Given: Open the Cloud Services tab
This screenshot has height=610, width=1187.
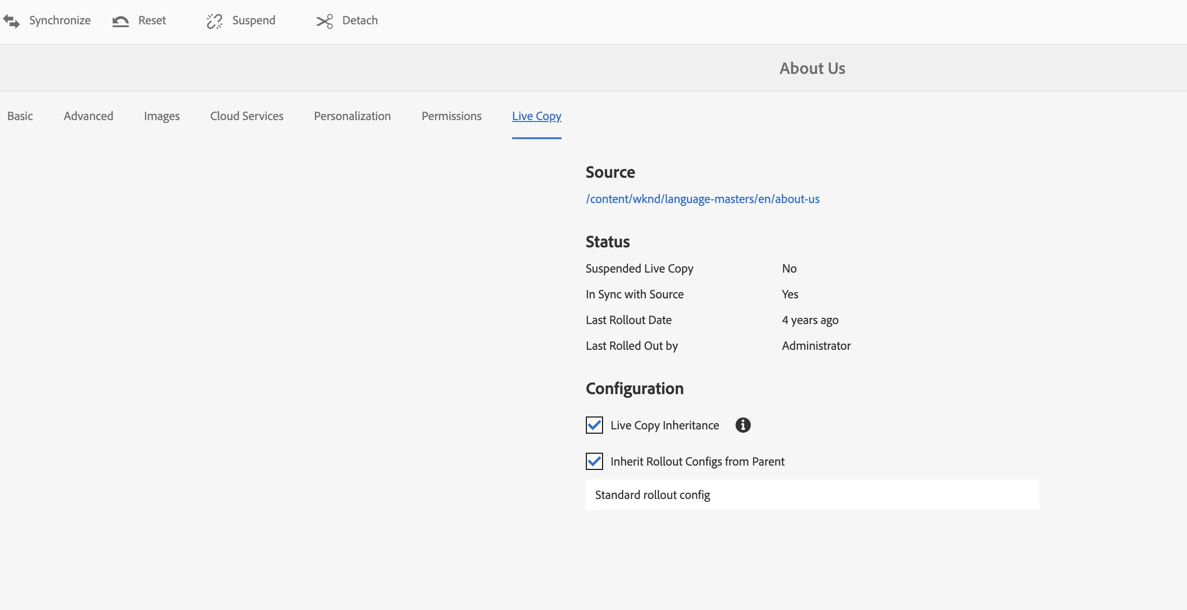Looking at the screenshot, I should [247, 116].
